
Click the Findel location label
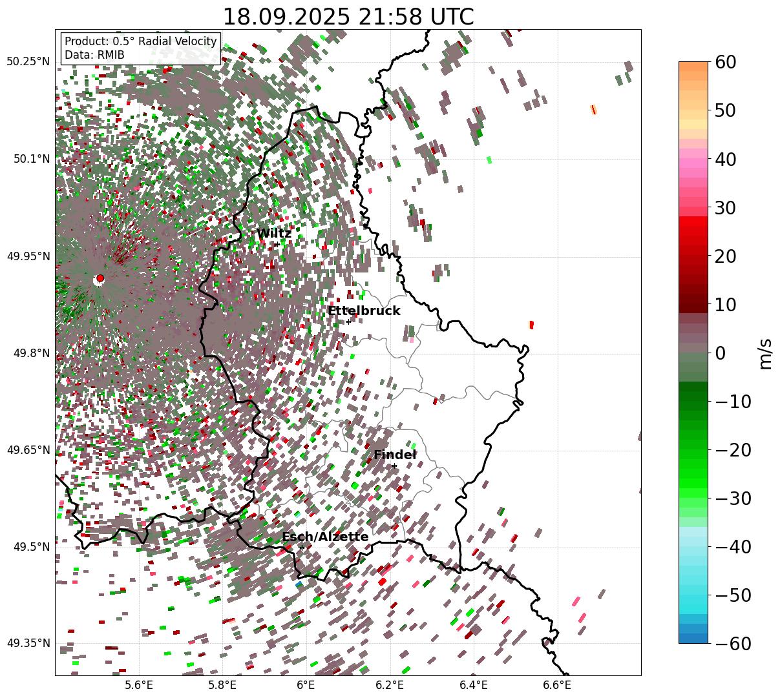(395, 455)
